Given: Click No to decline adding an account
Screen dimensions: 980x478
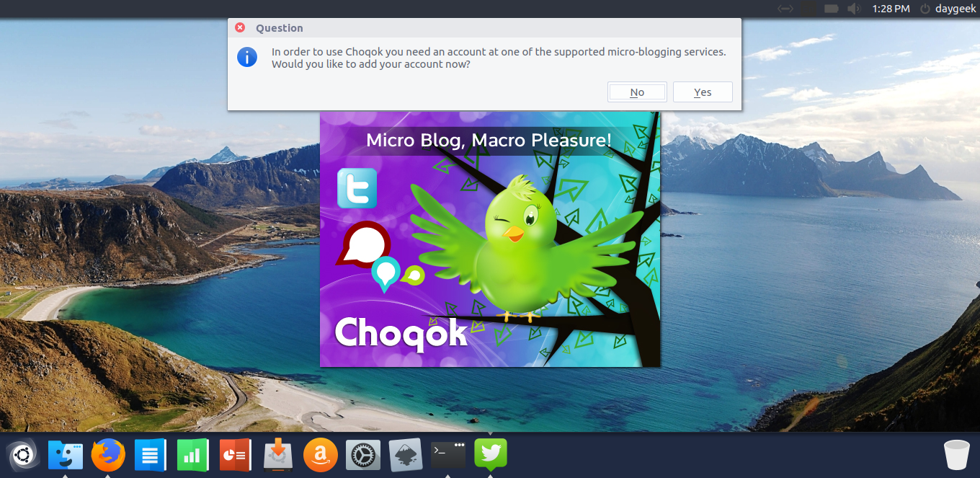Looking at the screenshot, I should point(637,92).
